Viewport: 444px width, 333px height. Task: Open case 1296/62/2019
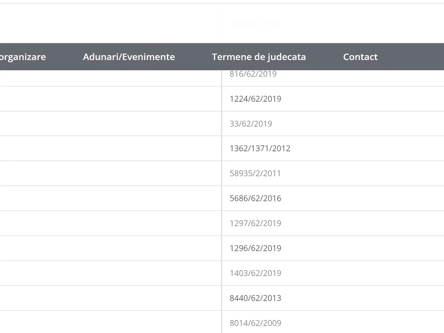click(255, 248)
